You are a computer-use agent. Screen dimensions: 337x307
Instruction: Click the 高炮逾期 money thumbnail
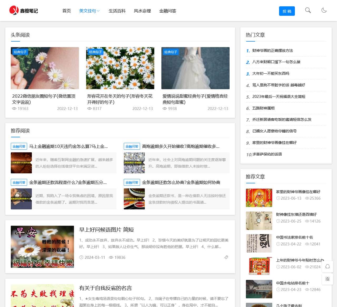tap(134, 163)
